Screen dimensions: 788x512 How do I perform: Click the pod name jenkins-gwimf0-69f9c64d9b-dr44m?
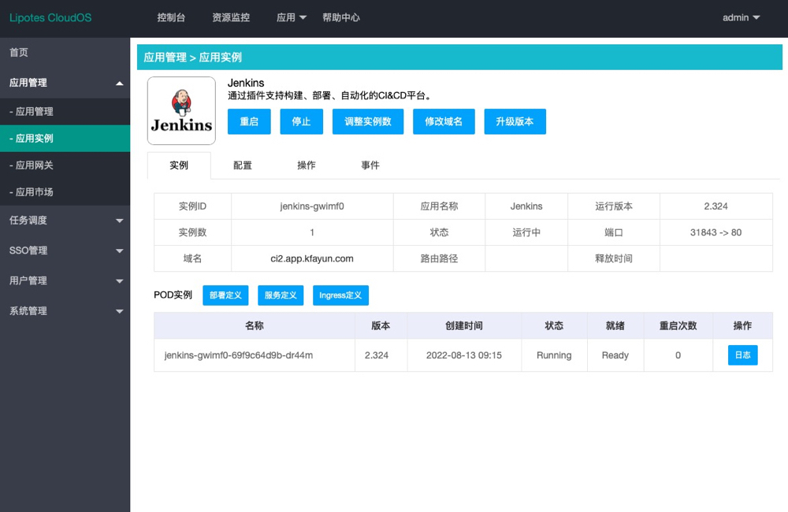coord(239,355)
